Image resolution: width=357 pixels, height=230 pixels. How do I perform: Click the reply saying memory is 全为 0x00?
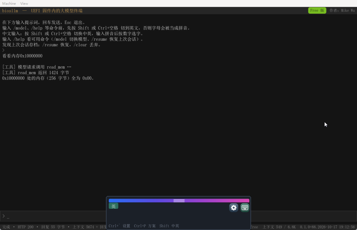[x=48, y=78]
